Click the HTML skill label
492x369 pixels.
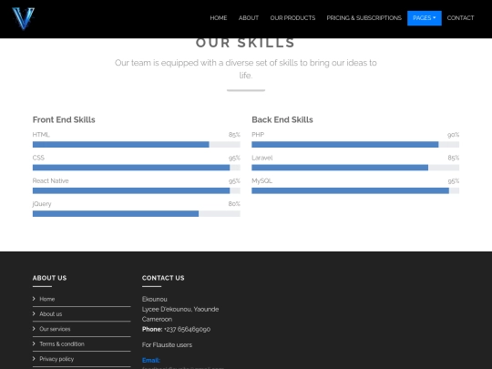click(x=41, y=135)
